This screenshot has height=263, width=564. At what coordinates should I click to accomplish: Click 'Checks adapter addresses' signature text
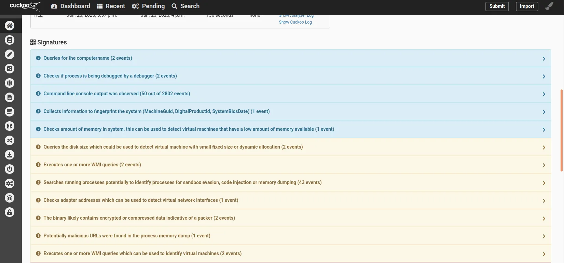(141, 200)
